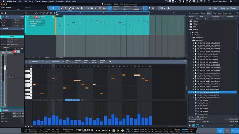Image resolution: width=239 pixels, height=134 pixels.
Task: Open the Song menu
Action: pos(31,1)
